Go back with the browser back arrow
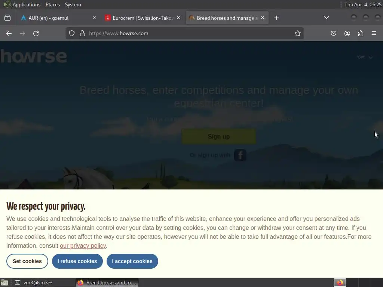The width and height of the screenshot is (383, 287). (9, 33)
